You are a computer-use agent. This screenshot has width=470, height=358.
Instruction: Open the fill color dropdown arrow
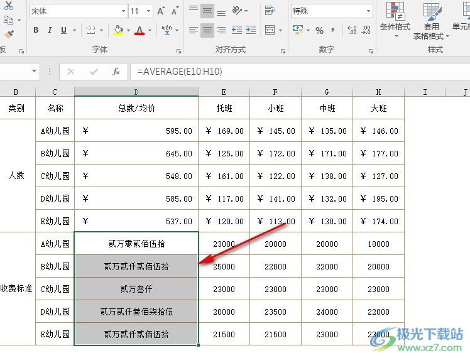[128, 30]
